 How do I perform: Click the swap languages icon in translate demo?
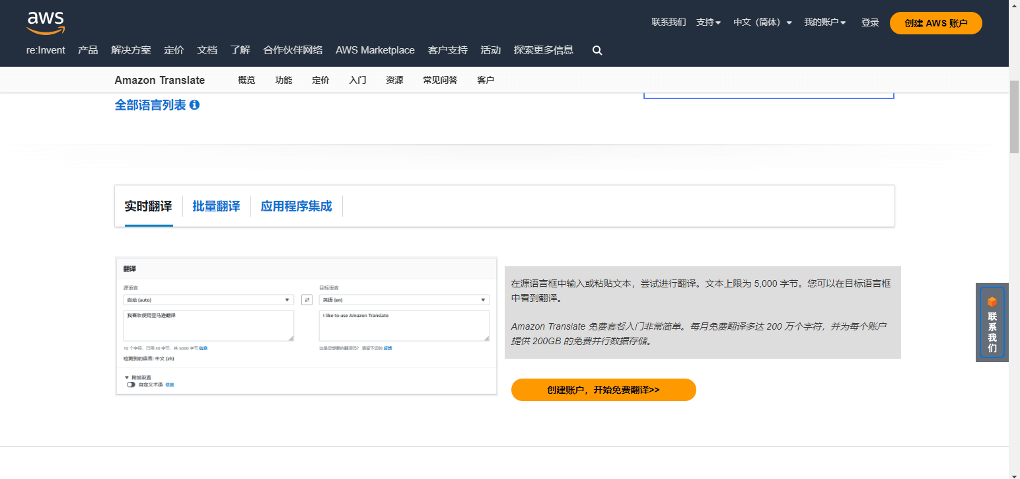tap(307, 300)
